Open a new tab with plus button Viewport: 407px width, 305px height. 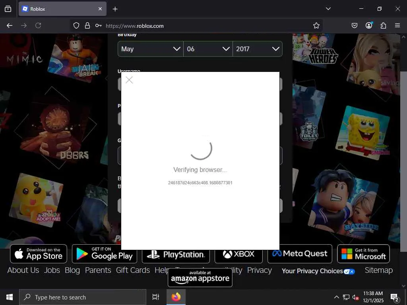click(115, 9)
